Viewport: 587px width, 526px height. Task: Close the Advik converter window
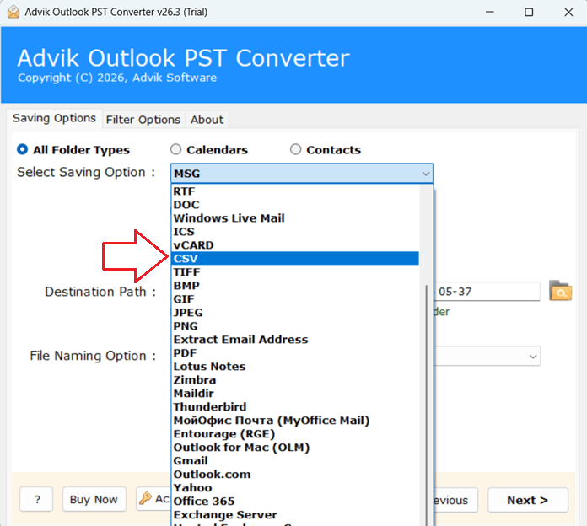568,12
